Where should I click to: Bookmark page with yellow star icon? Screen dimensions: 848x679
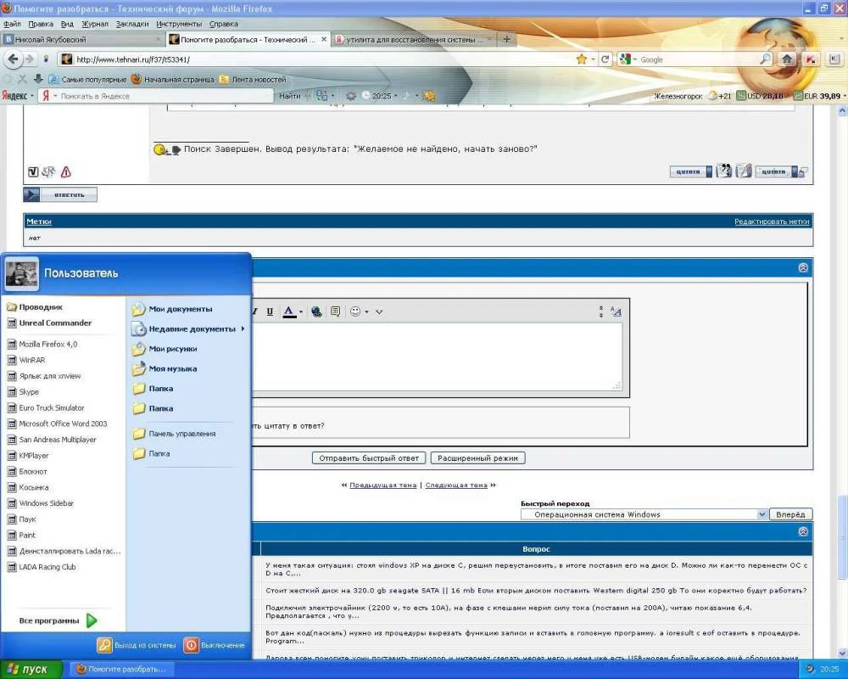[x=582, y=59]
